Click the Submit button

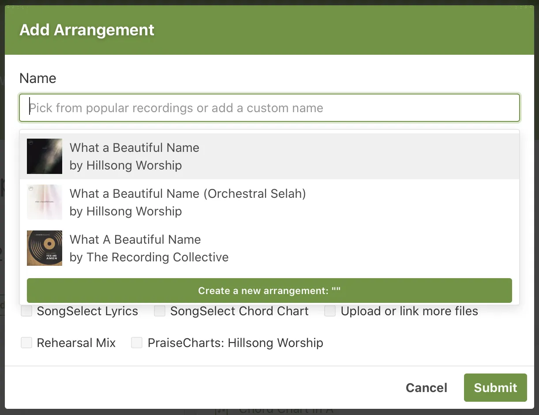495,388
